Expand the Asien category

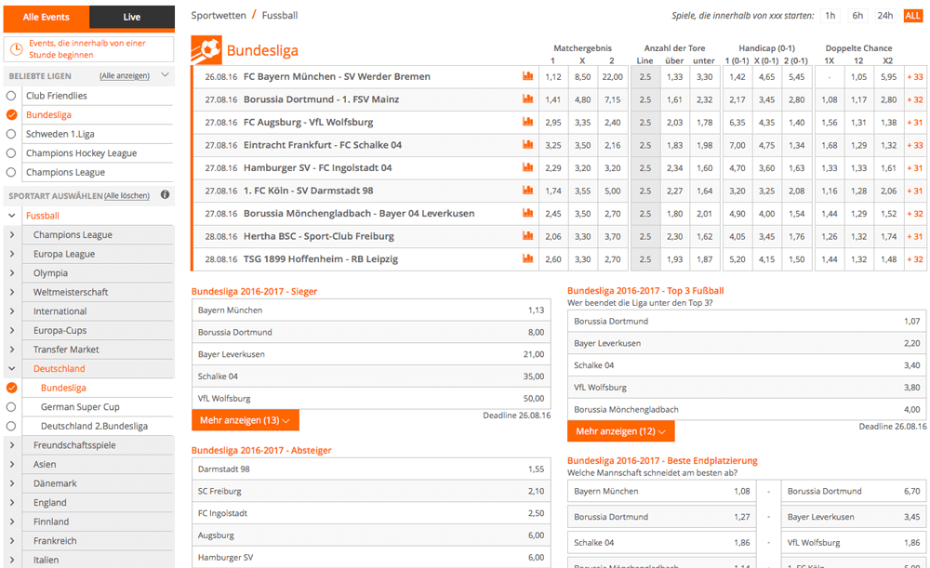[x=12, y=464]
